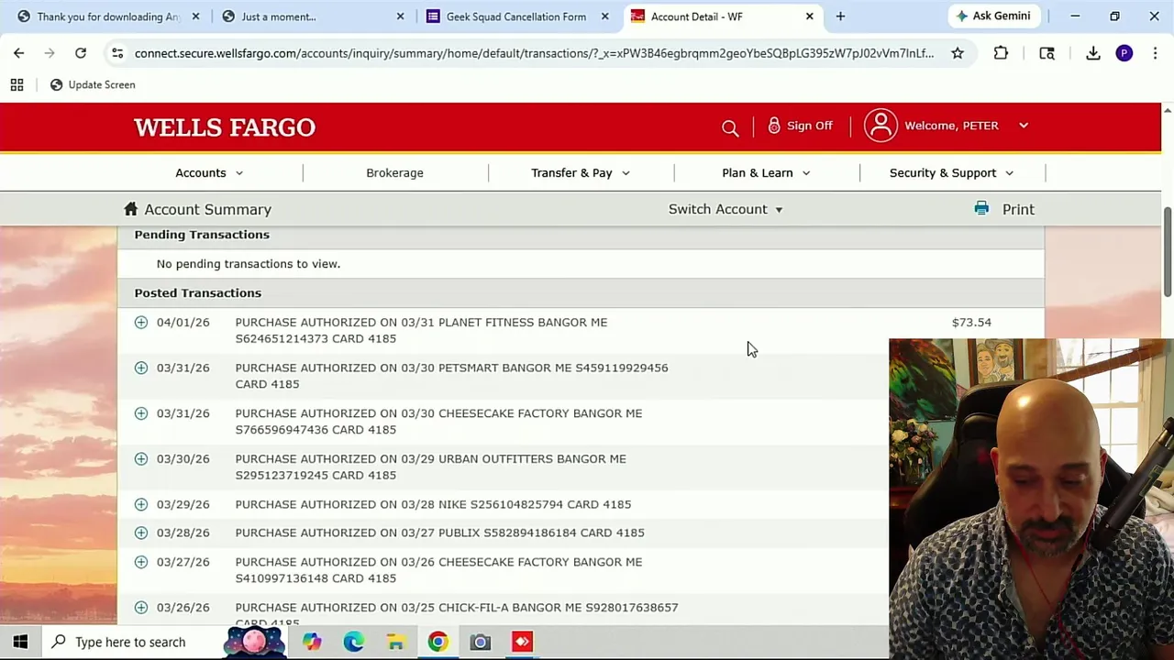The width and height of the screenshot is (1174, 660).
Task: Go back with the browser back arrow
Action: pos(18,53)
